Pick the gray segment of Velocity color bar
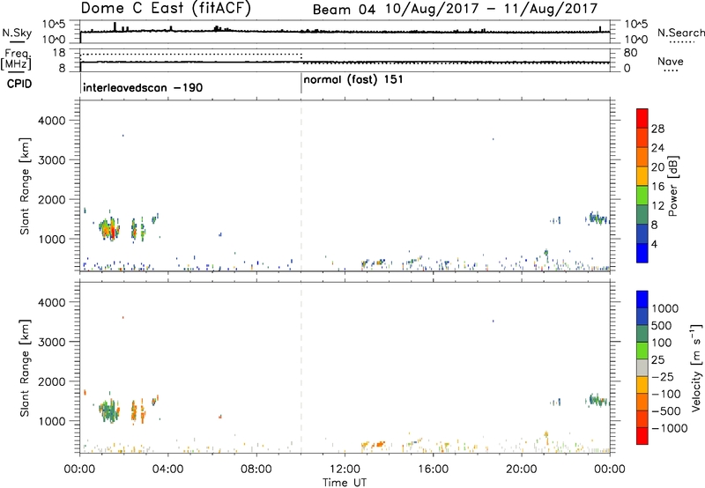The height and width of the screenshot is (488, 705). pyautogui.click(x=642, y=368)
